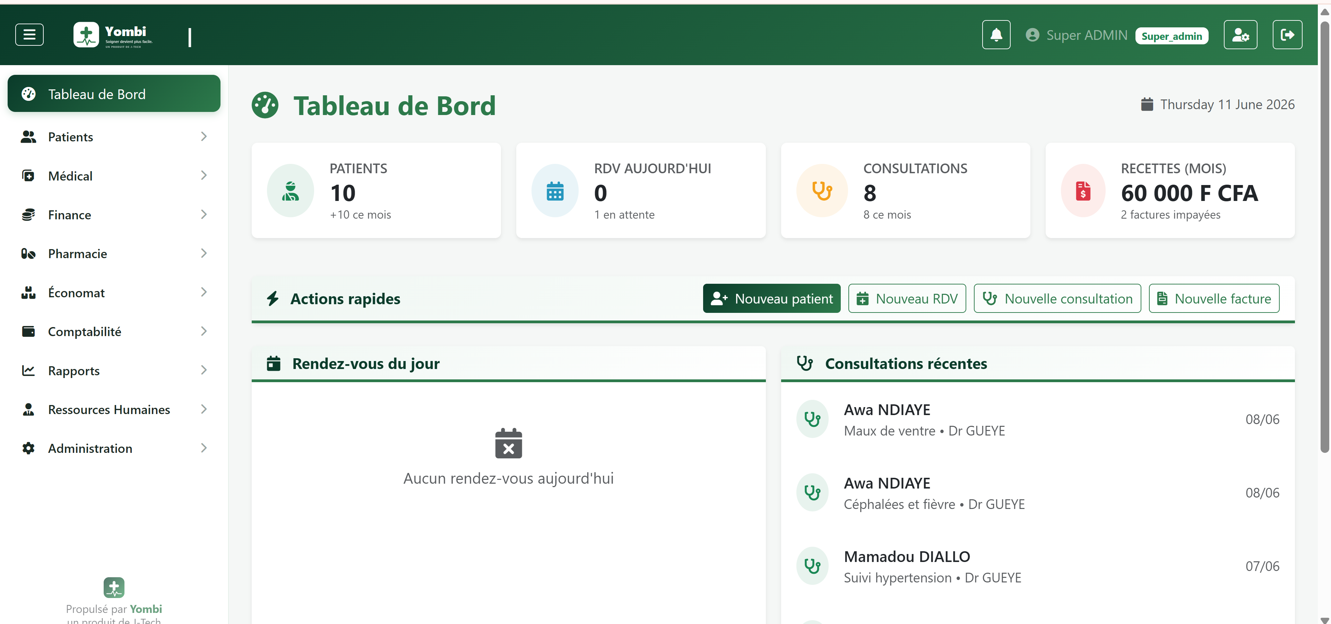The image size is (1331, 624).
Task: Click the Actions rapides lightning icon
Action: pos(273,298)
